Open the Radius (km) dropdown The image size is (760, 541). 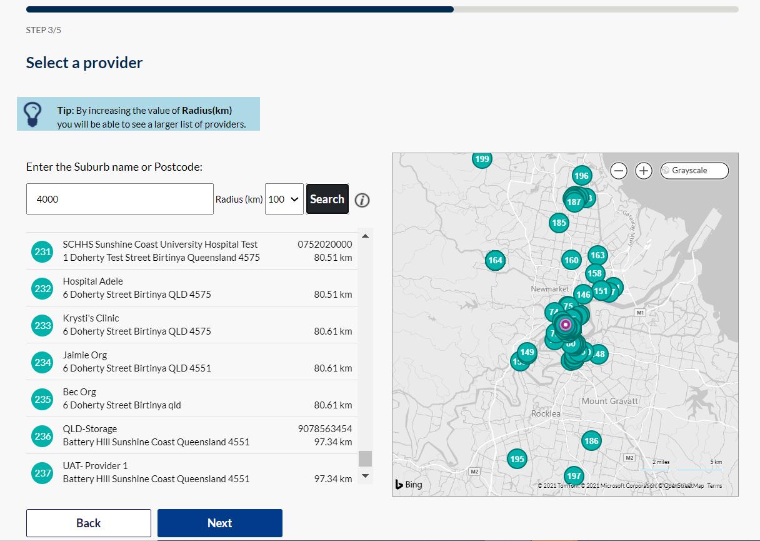pyautogui.click(x=284, y=199)
